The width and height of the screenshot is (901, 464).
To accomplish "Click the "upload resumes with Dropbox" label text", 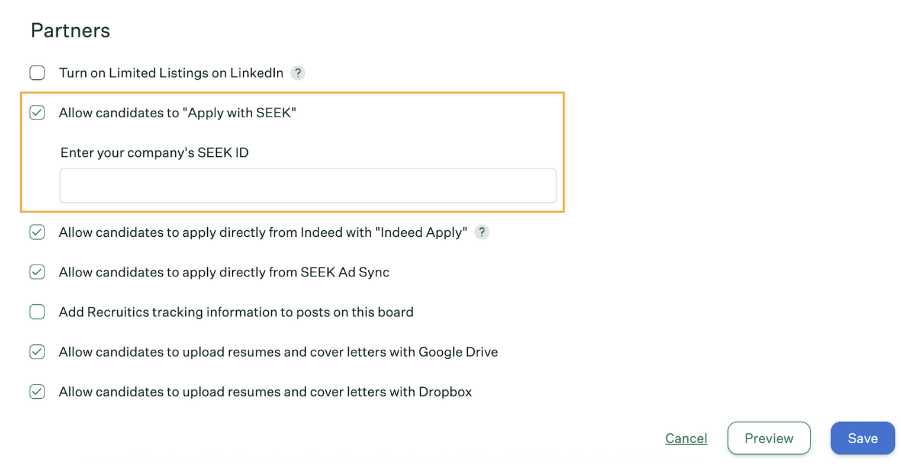I will click(x=265, y=392).
